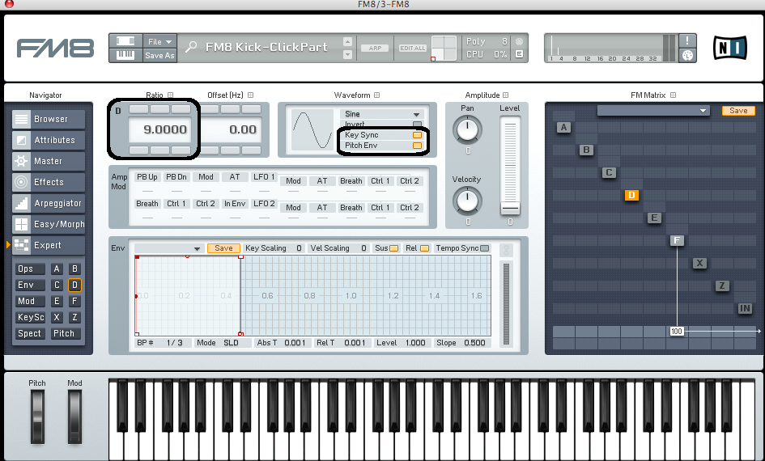This screenshot has width=765, height=461.
Task: Select operator Z in Expert selector
Action: click(74, 317)
